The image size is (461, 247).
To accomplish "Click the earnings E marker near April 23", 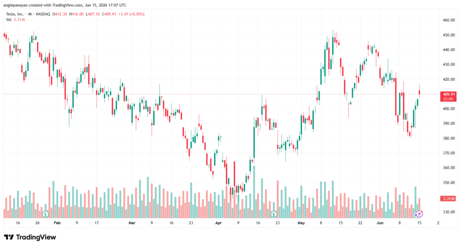I will (x=274, y=214).
